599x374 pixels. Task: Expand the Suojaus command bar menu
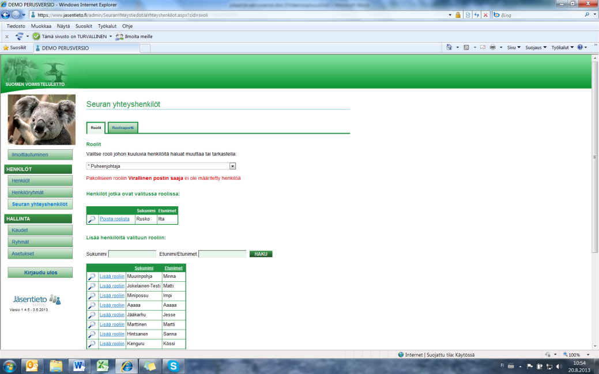[x=536, y=47]
